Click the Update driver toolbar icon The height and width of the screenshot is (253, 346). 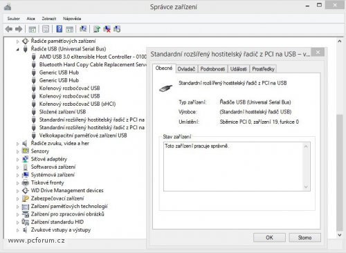[97, 29]
